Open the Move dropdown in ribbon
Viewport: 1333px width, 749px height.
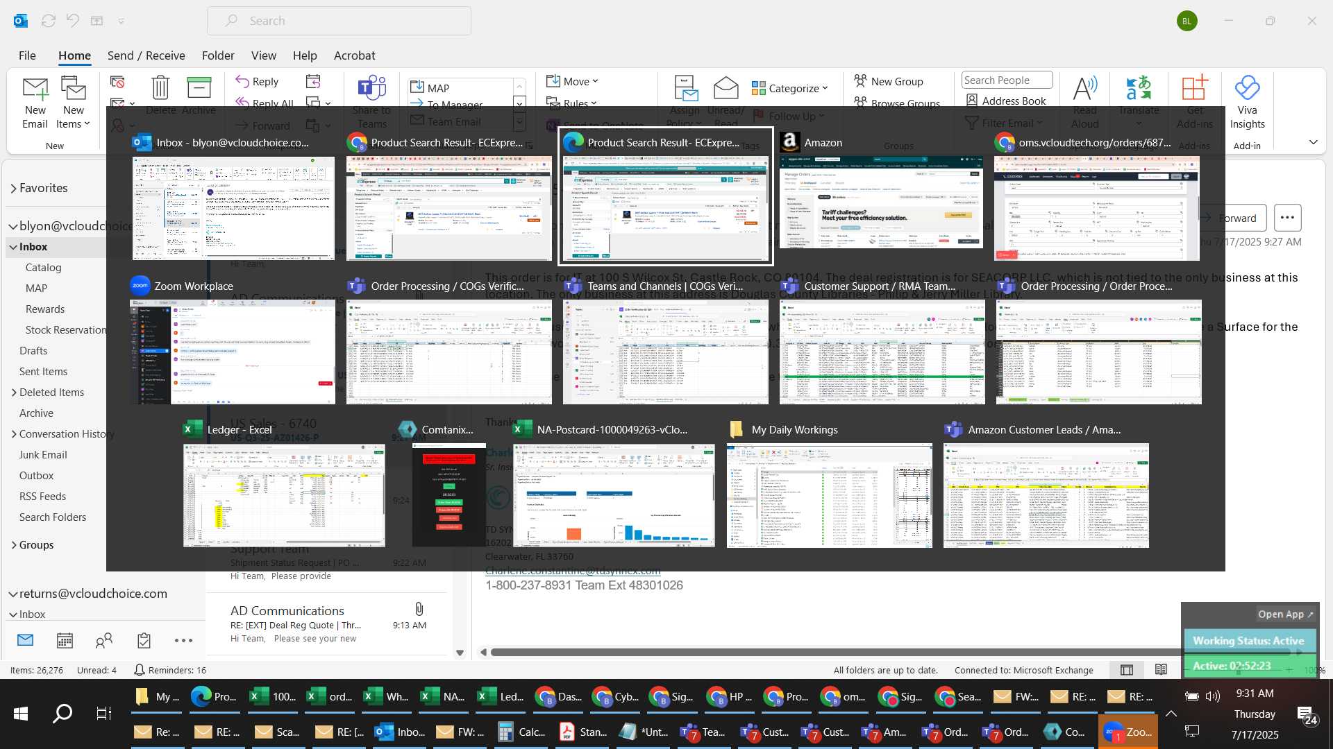coord(572,81)
